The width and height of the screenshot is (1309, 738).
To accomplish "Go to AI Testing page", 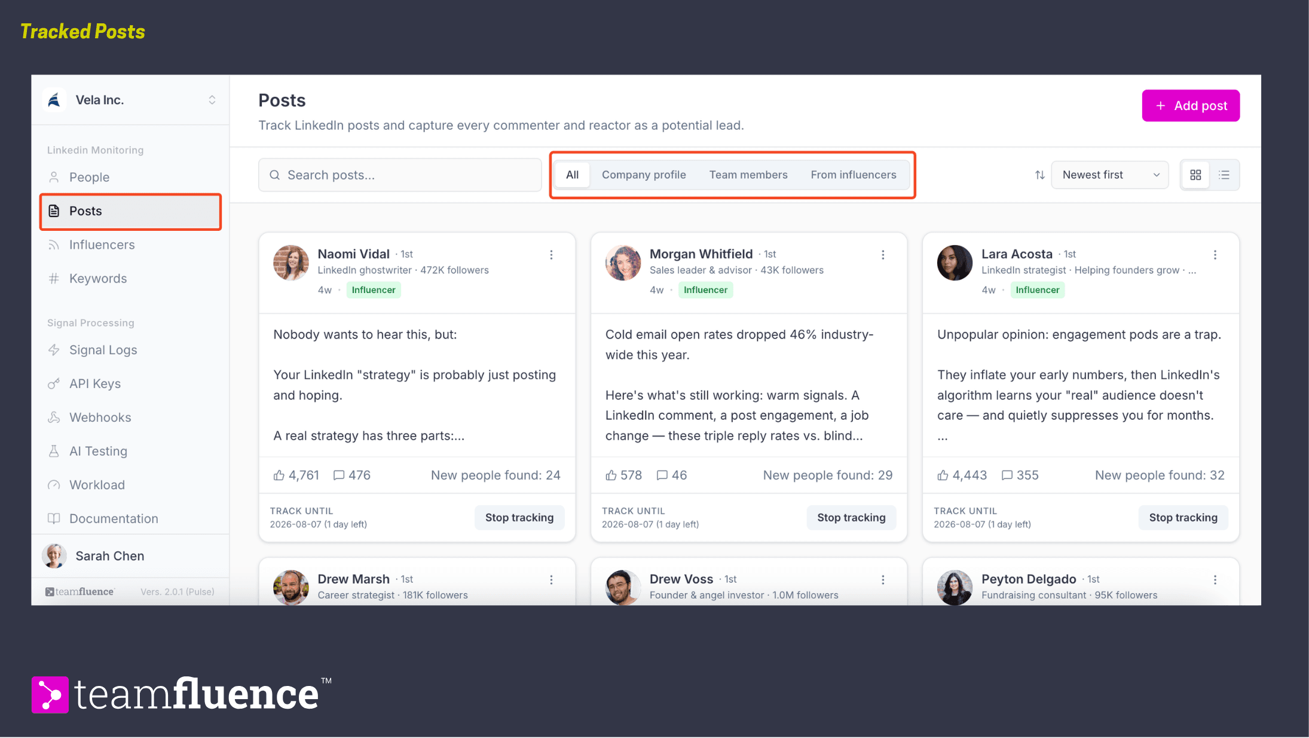I will pyautogui.click(x=130, y=451).
